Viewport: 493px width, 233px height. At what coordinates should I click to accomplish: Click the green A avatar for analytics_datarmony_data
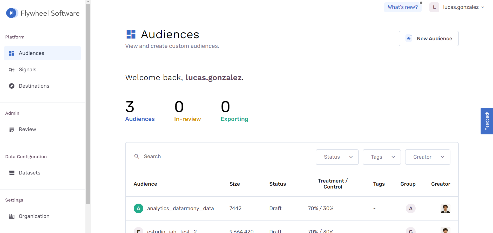pyautogui.click(x=138, y=209)
